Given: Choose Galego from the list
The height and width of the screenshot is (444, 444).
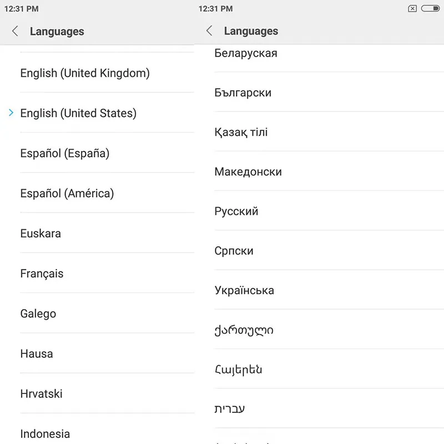Looking at the screenshot, I should pos(38,314).
